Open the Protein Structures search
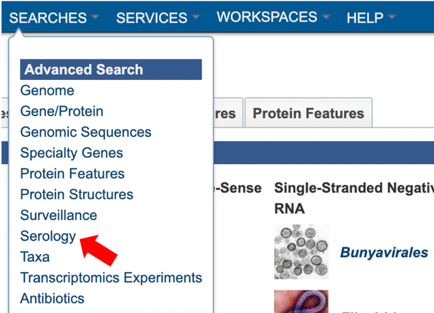This screenshot has width=434, height=313. coord(77,194)
